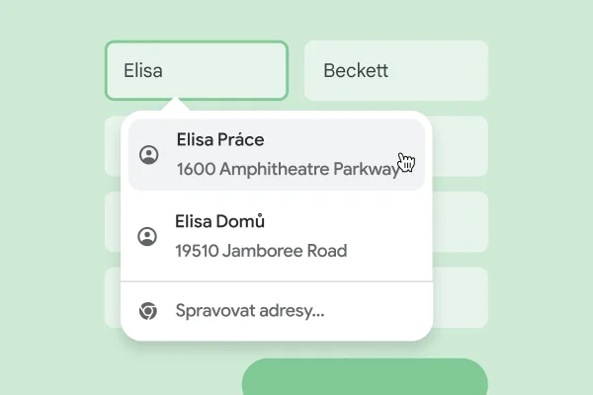Click the Chrome icon next to Spravovat adresy

coord(147,311)
